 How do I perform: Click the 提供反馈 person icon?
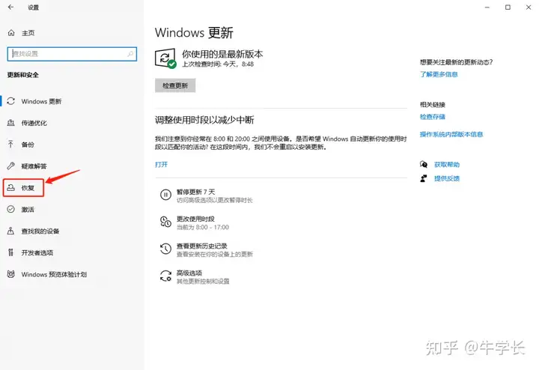pos(424,178)
